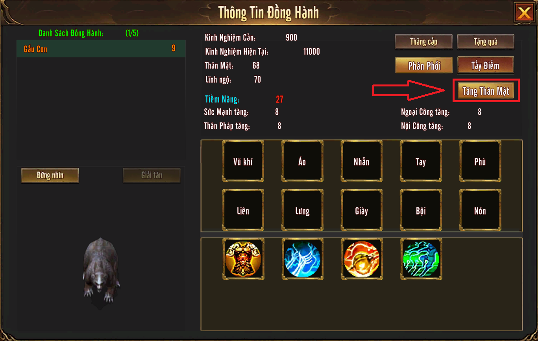Select the Liên equipment slot
The image size is (538, 341).
coord(243,211)
